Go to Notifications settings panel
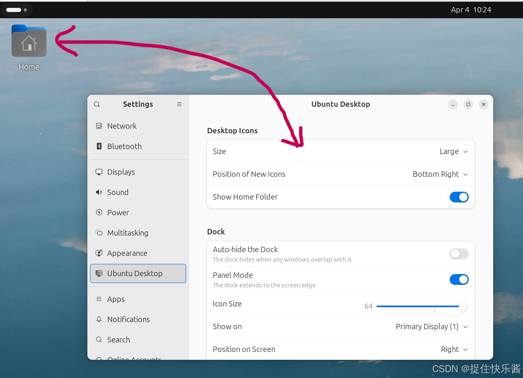The height and width of the screenshot is (378, 523). tap(138, 319)
